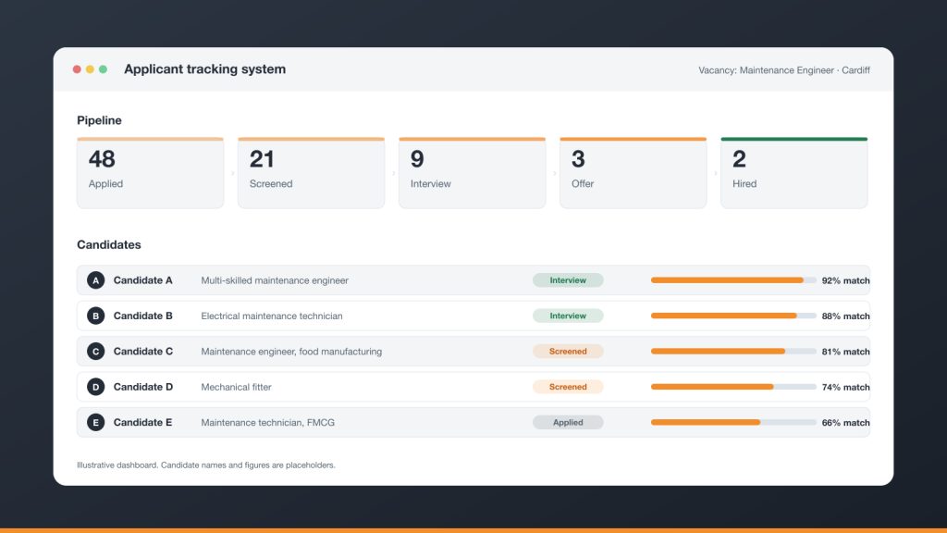Screen dimensions: 947x533
Task: Click Candidate D's avatar badge
Action: [95, 387]
